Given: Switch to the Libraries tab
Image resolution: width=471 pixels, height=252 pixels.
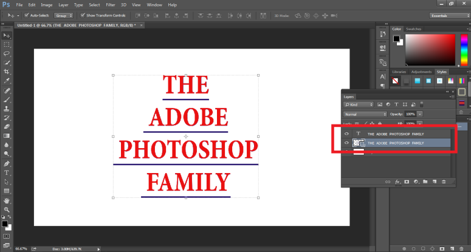Looking at the screenshot, I should [x=399, y=72].
